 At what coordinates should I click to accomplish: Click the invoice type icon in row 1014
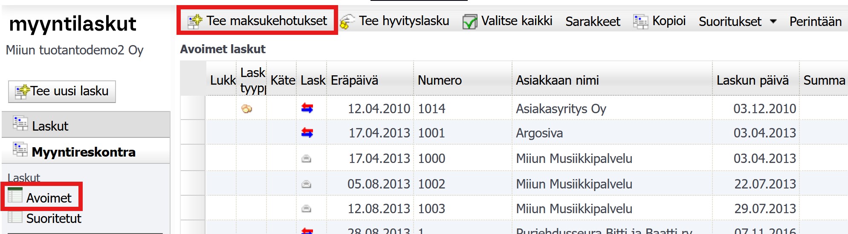(246, 109)
